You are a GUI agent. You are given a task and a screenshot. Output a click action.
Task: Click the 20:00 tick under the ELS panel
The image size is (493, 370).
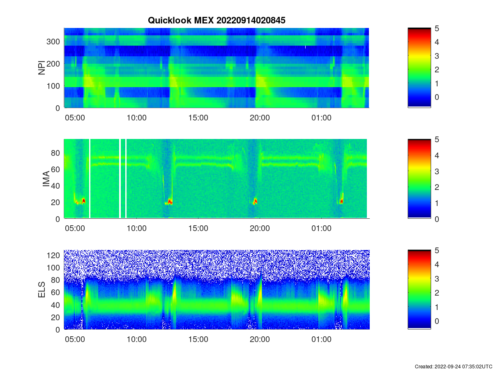pos(260,340)
